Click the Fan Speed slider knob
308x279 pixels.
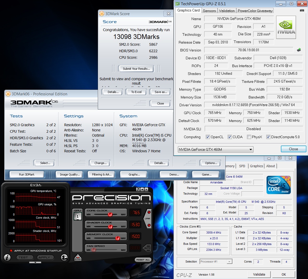(x=94, y=250)
